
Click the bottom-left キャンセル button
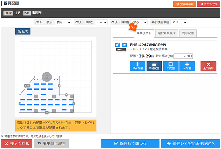[x=17, y=143]
